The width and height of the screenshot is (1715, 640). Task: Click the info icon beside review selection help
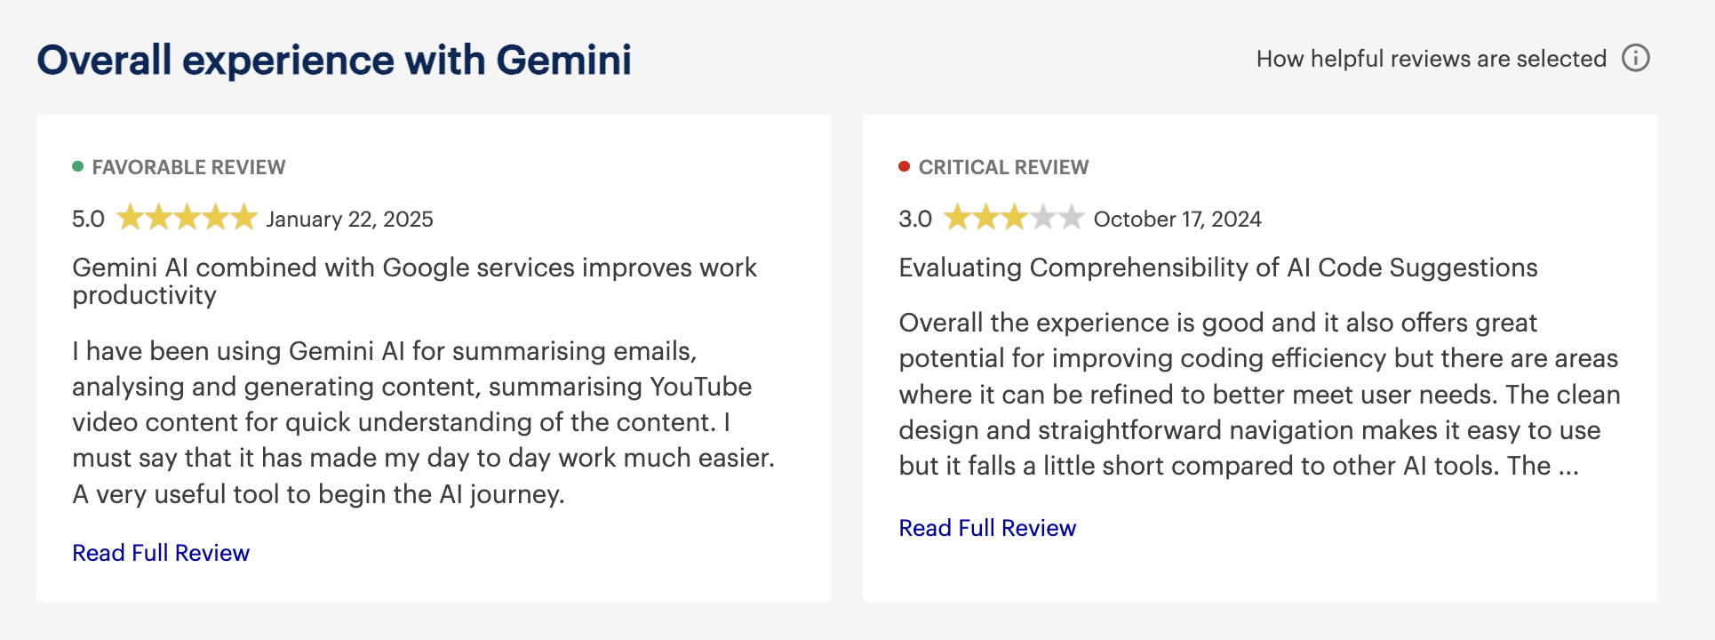(1635, 58)
